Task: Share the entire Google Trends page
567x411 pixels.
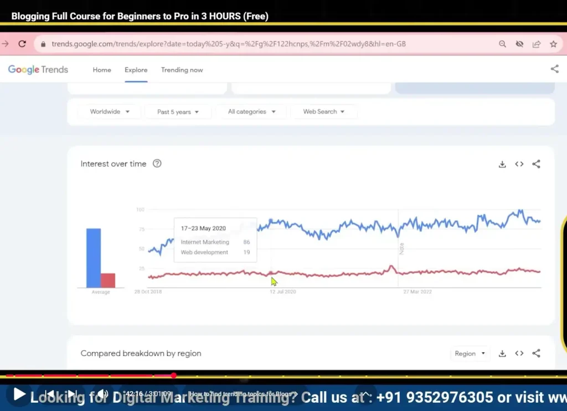Action: pyautogui.click(x=555, y=69)
